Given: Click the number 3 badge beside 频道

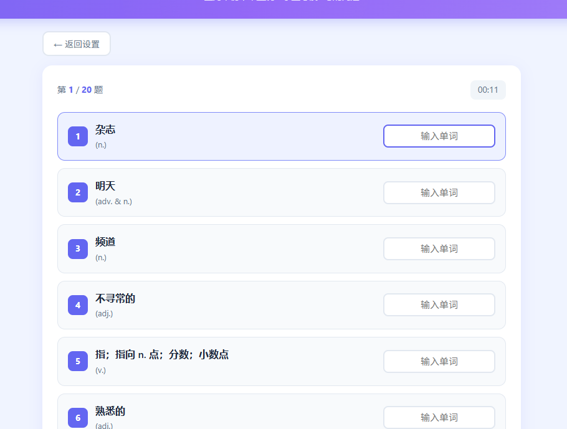Looking at the screenshot, I should [x=78, y=248].
